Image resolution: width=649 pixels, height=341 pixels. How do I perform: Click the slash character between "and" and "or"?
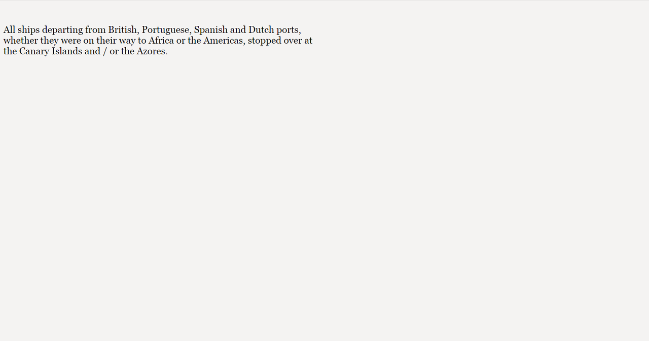[x=105, y=52]
